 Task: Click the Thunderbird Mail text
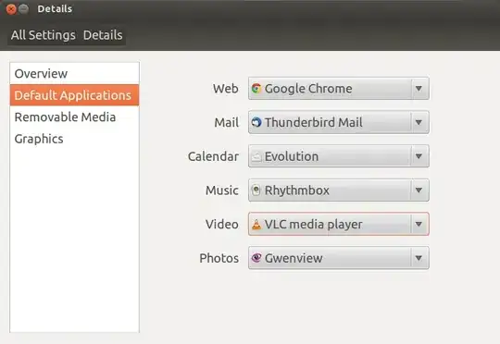click(314, 122)
